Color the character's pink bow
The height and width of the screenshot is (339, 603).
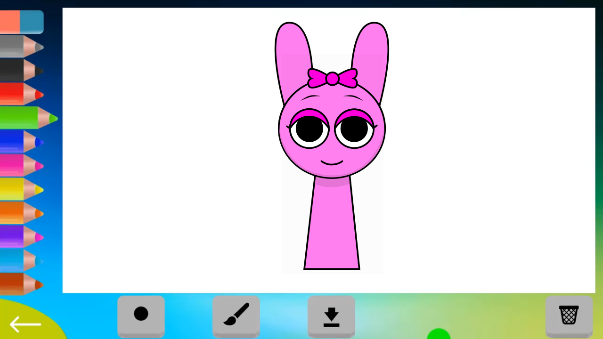click(332, 79)
